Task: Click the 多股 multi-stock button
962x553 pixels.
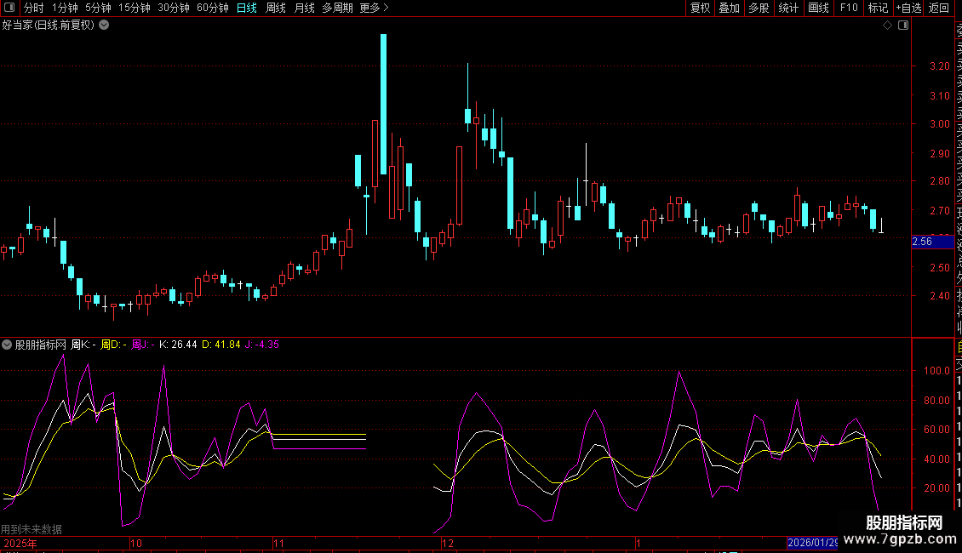Action: pos(759,8)
